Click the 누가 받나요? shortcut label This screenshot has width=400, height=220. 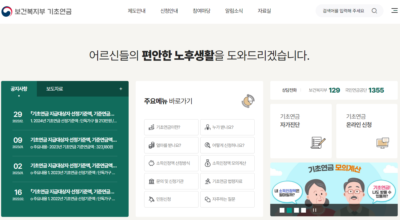coord(223,127)
